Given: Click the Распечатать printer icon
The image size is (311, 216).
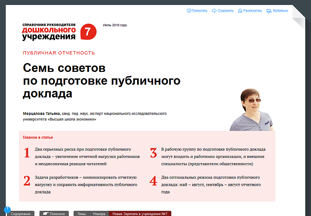Looking at the screenshot, I should pyautogui.click(x=240, y=11).
